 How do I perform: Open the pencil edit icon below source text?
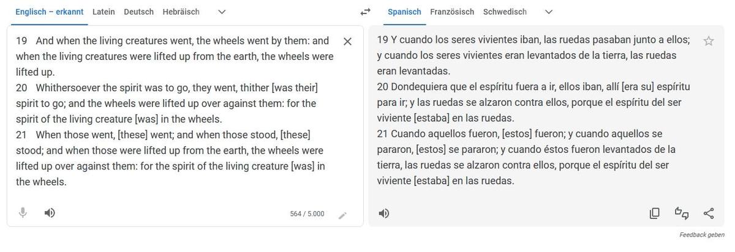[342, 215]
